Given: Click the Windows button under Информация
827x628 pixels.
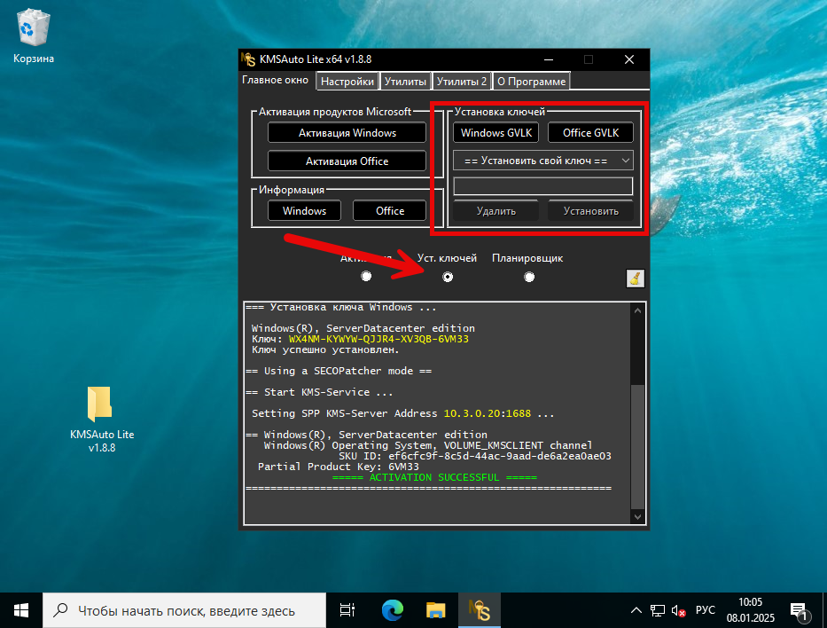Looking at the screenshot, I should pos(304,211).
